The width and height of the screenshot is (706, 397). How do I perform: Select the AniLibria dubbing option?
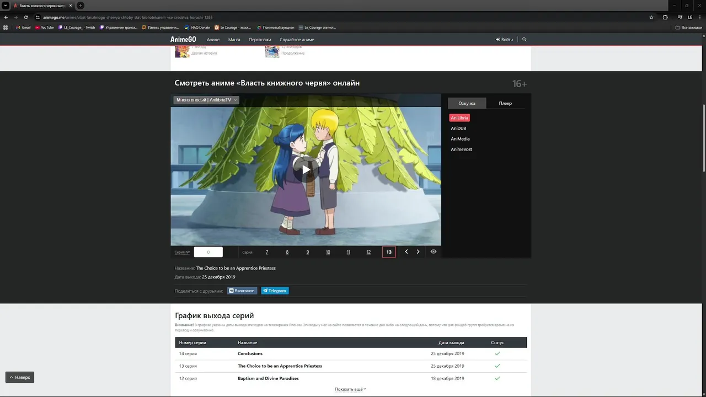(x=459, y=118)
